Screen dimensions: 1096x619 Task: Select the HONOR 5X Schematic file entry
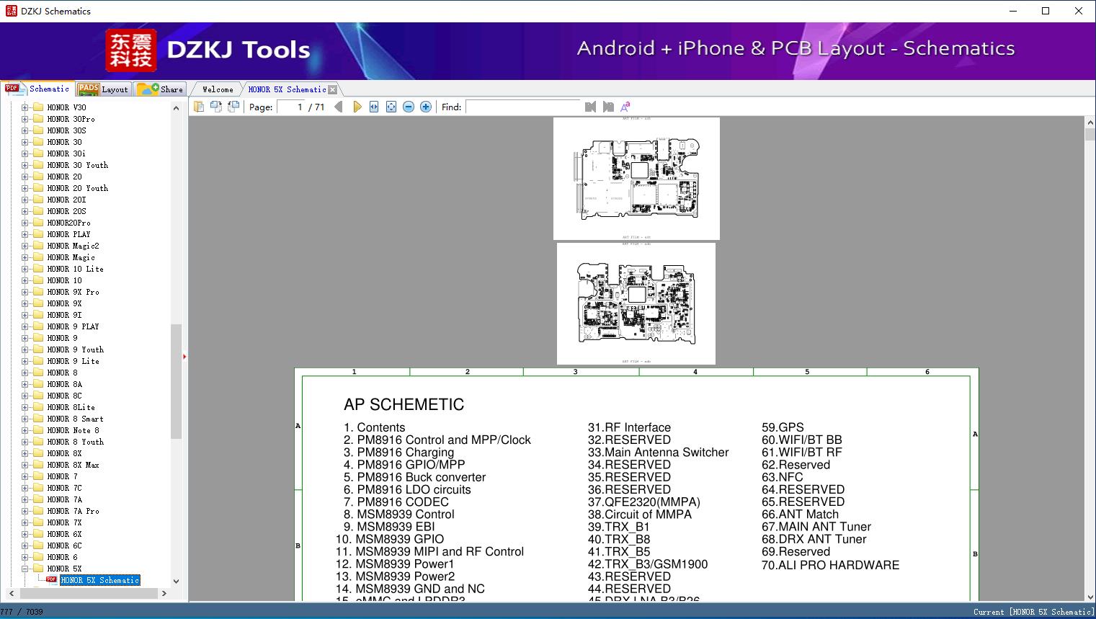pyautogui.click(x=100, y=580)
